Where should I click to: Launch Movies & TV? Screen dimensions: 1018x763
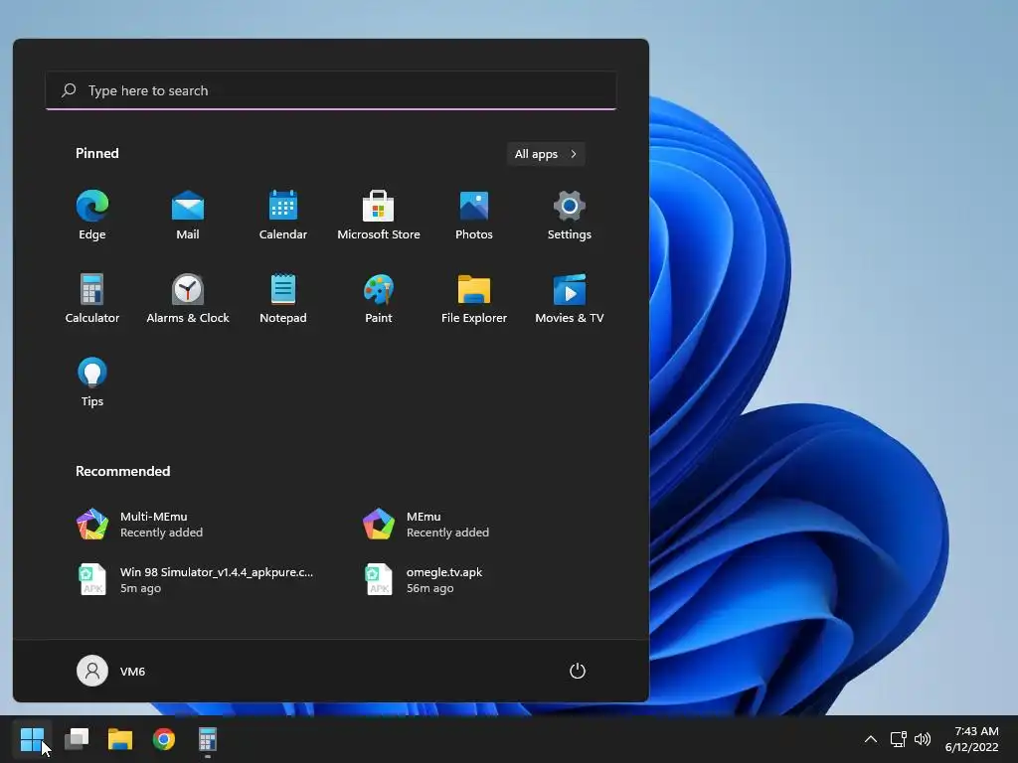pos(570,298)
